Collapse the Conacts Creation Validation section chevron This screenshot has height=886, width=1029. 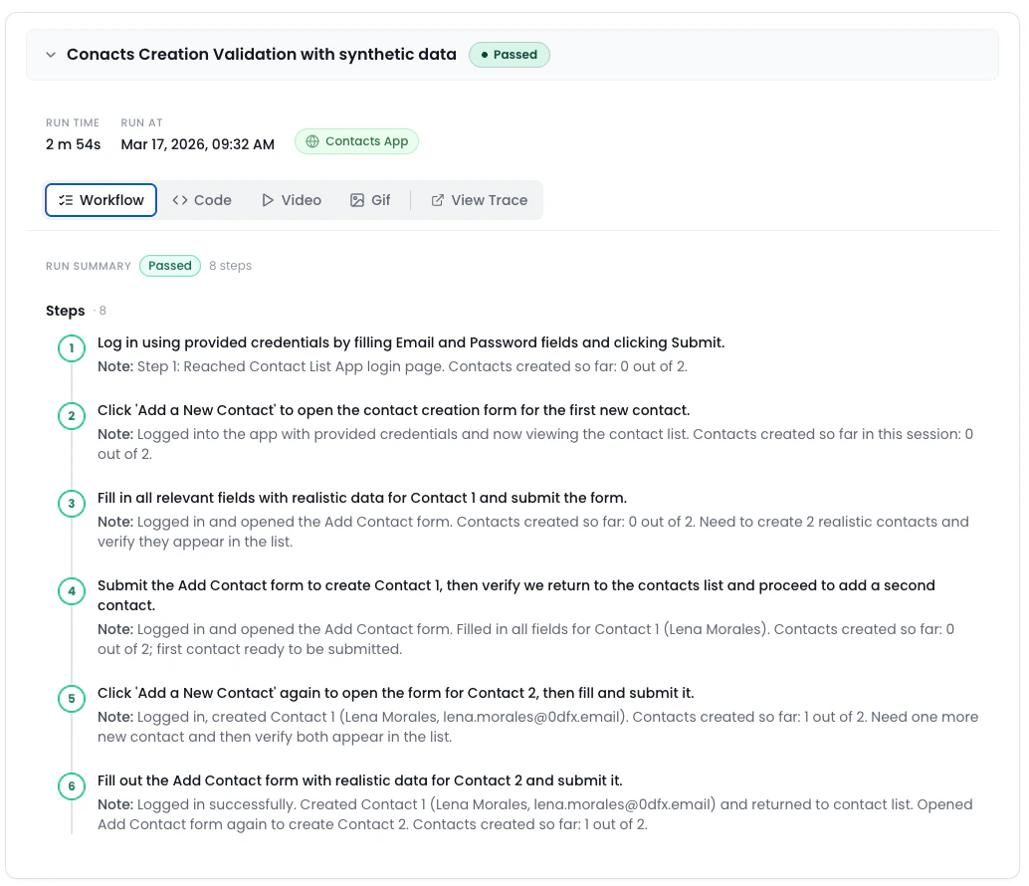tap(51, 55)
